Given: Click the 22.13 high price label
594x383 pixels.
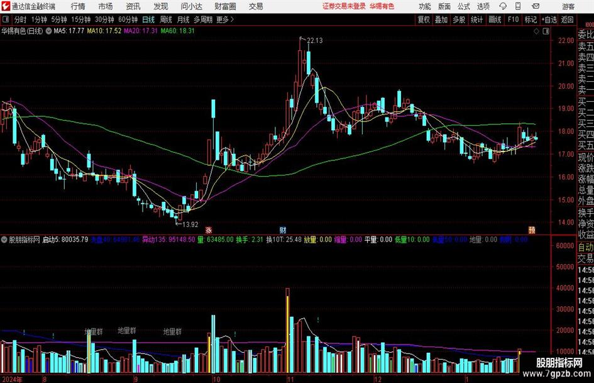Looking at the screenshot, I should pos(314,41).
